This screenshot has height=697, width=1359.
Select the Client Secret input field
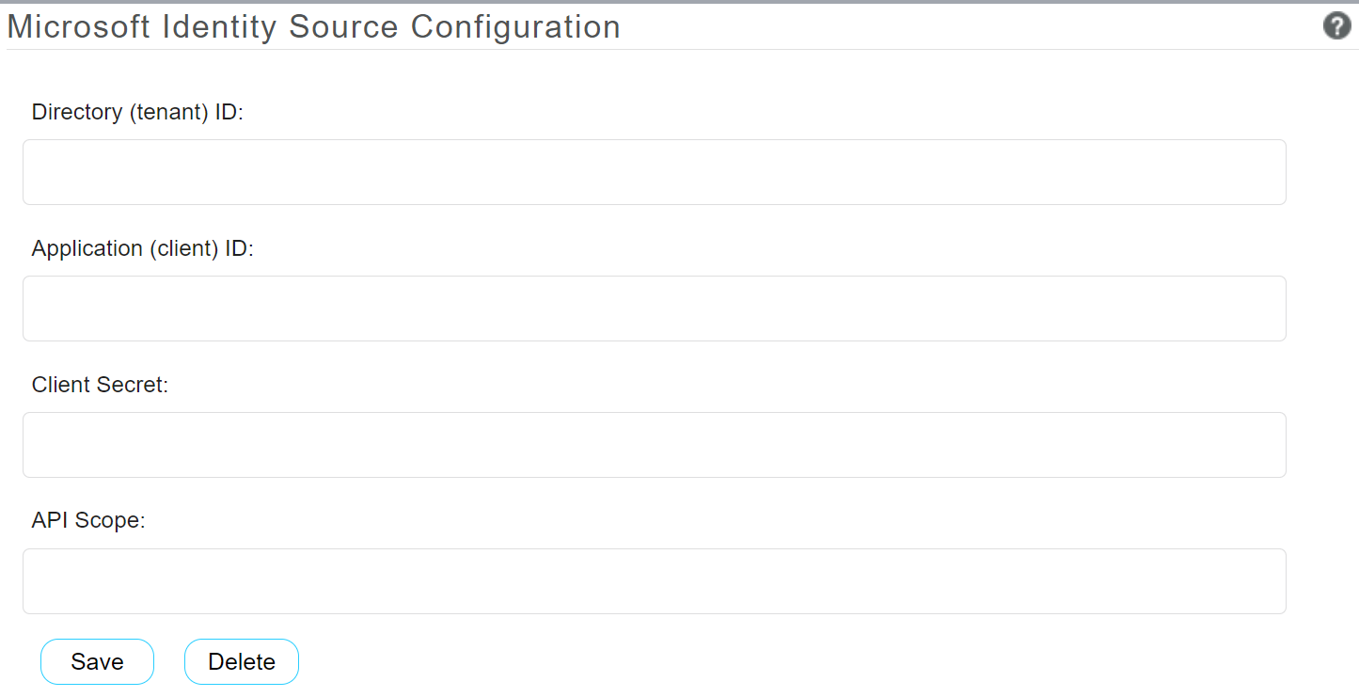(x=654, y=445)
